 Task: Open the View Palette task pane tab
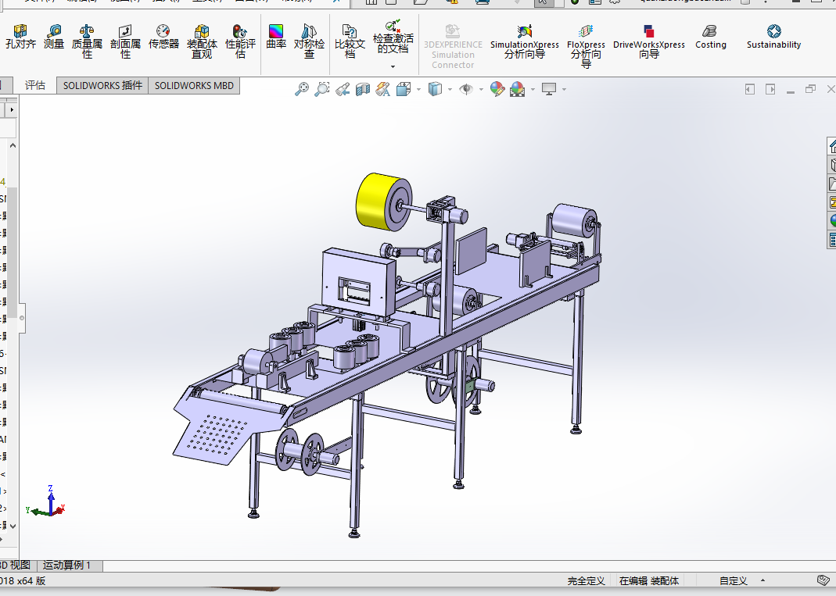[x=832, y=202]
